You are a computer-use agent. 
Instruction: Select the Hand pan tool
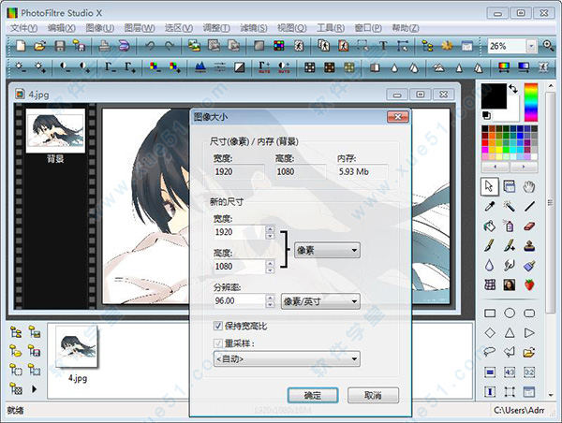point(529,186)
